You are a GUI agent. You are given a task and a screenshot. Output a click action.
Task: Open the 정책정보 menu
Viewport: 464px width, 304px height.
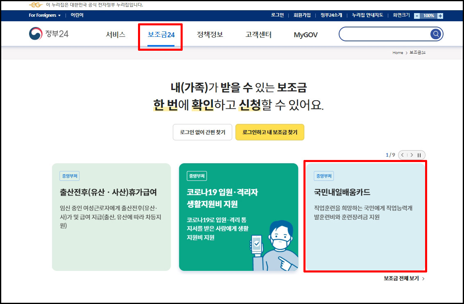pos(210,35)
